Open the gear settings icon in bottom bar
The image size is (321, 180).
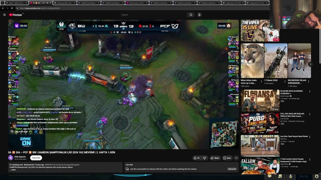pos(317,176)
